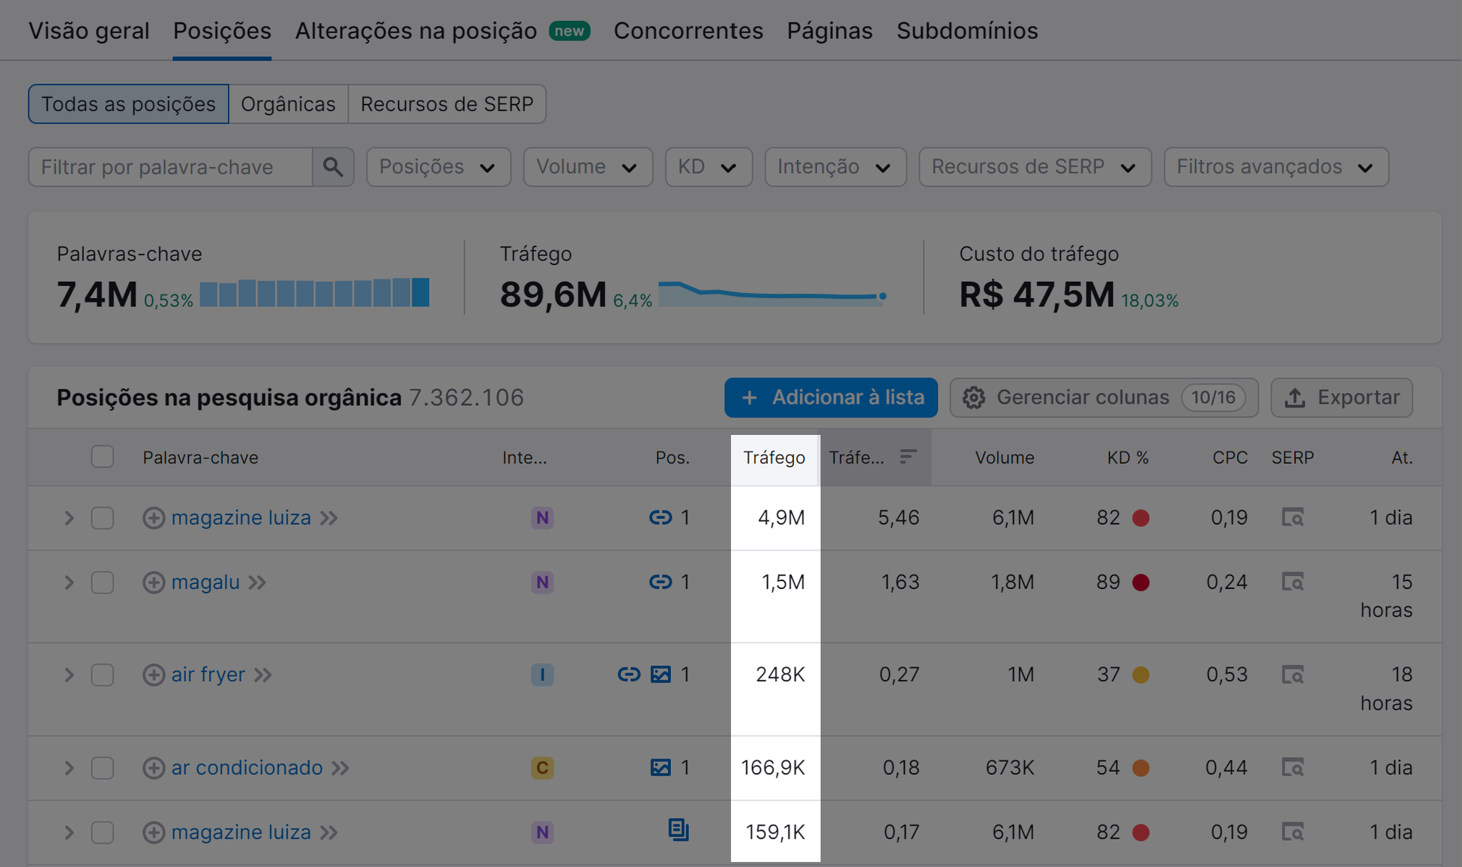
Task: Open double-arrow next to first magazine luiza keyword
Action: (329, 518)
